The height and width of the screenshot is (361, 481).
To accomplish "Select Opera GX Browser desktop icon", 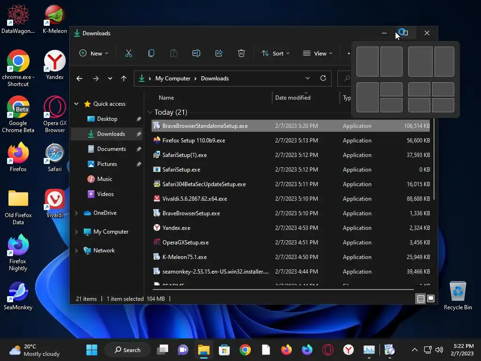I will click(x=54, y=114).
